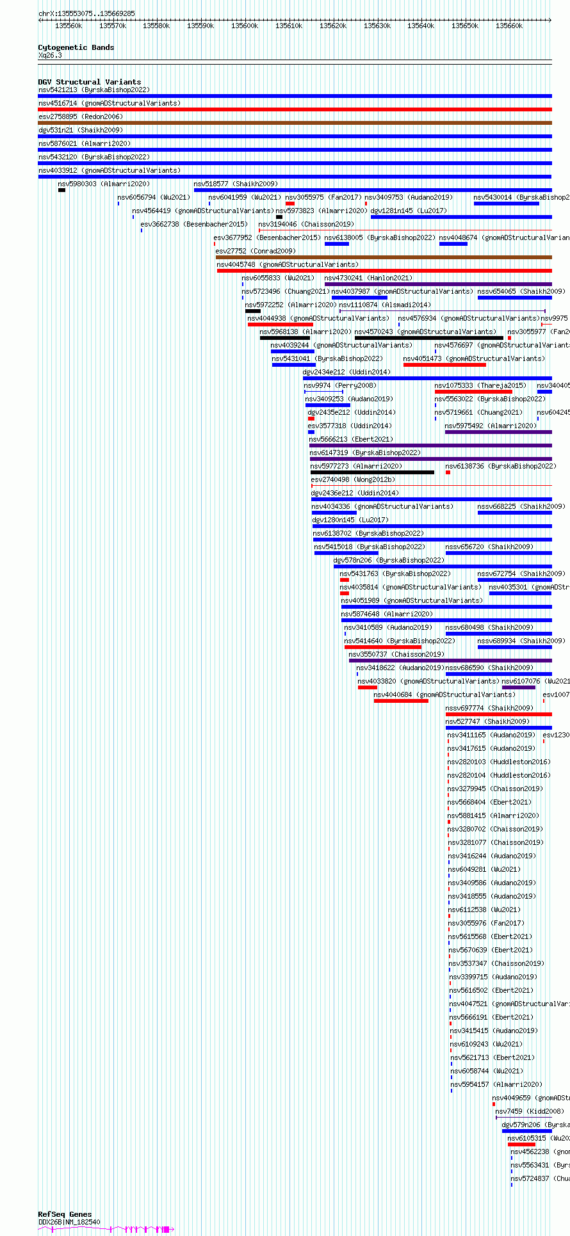Open the nsv3409753 (Audano2019) label

pyautogui.click(x=408, y=198)
